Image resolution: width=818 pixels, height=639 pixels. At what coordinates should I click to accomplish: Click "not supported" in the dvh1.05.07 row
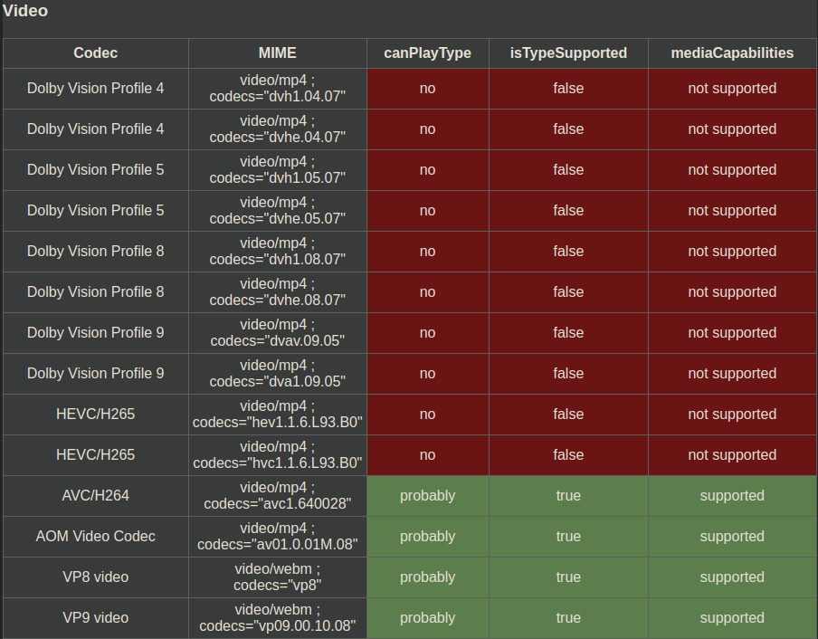[732, 169]
